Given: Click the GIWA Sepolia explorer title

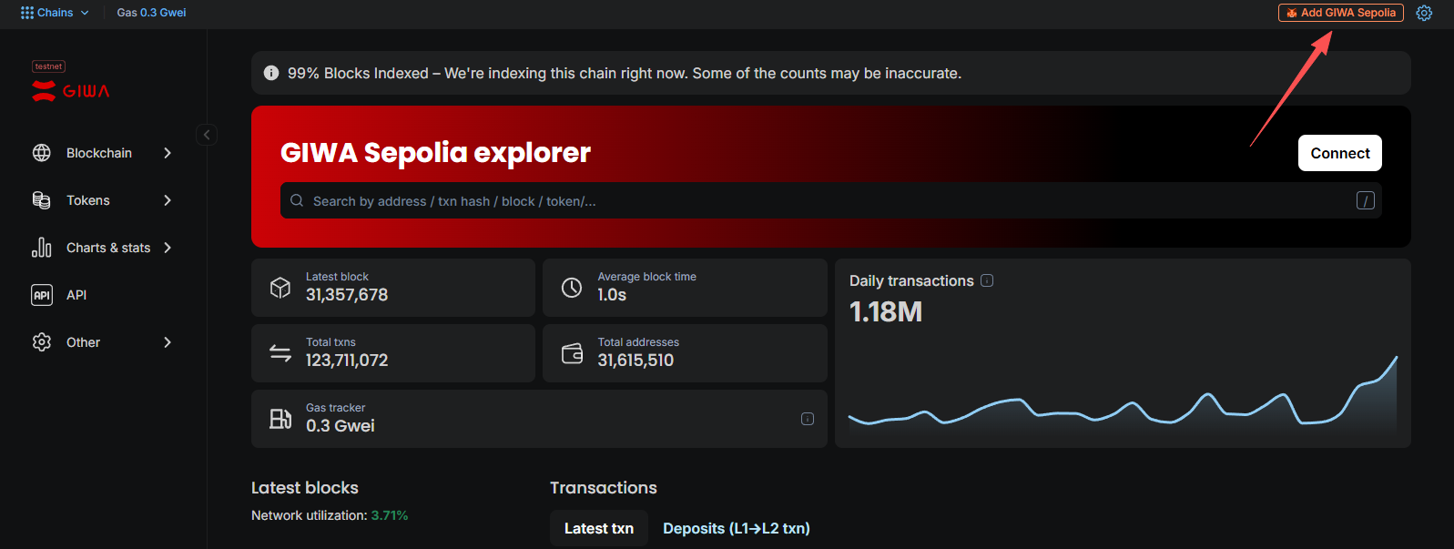Looking at the screenshot, I should point(435,152).
